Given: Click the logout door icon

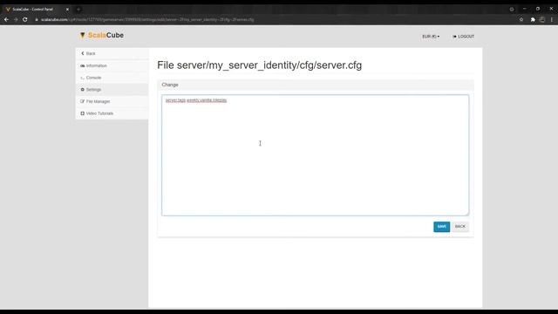Looking at the screenshot, I should 454,37.
